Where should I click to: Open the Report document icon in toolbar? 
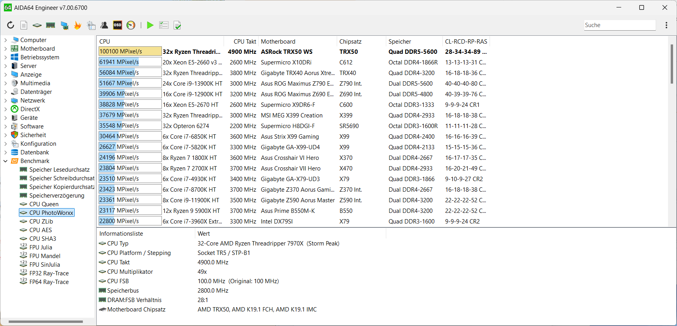coord(24,25)
